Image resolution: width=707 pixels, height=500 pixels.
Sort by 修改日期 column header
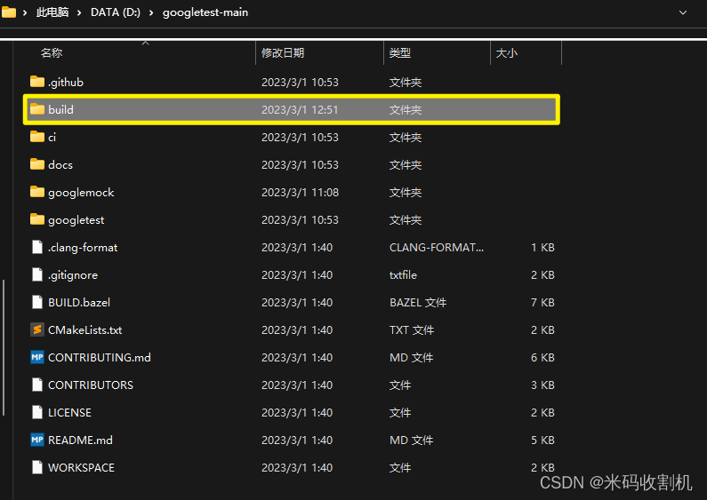coord(283,52)
